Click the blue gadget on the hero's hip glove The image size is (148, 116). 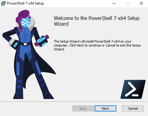pos(15,45)
